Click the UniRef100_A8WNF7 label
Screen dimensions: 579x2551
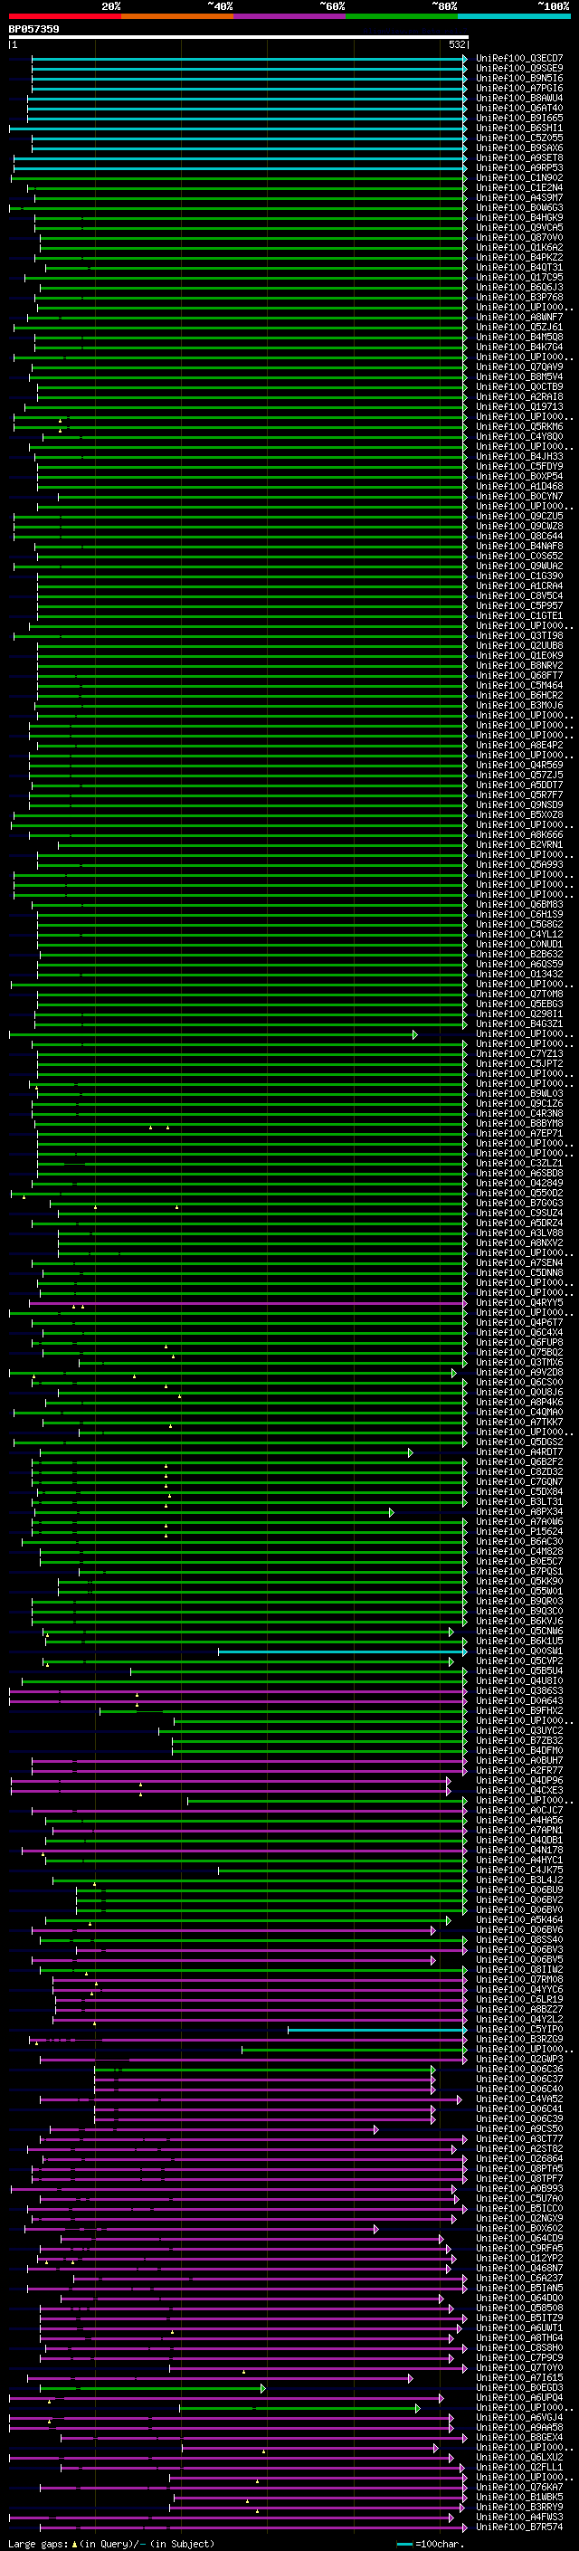[519, 317]
